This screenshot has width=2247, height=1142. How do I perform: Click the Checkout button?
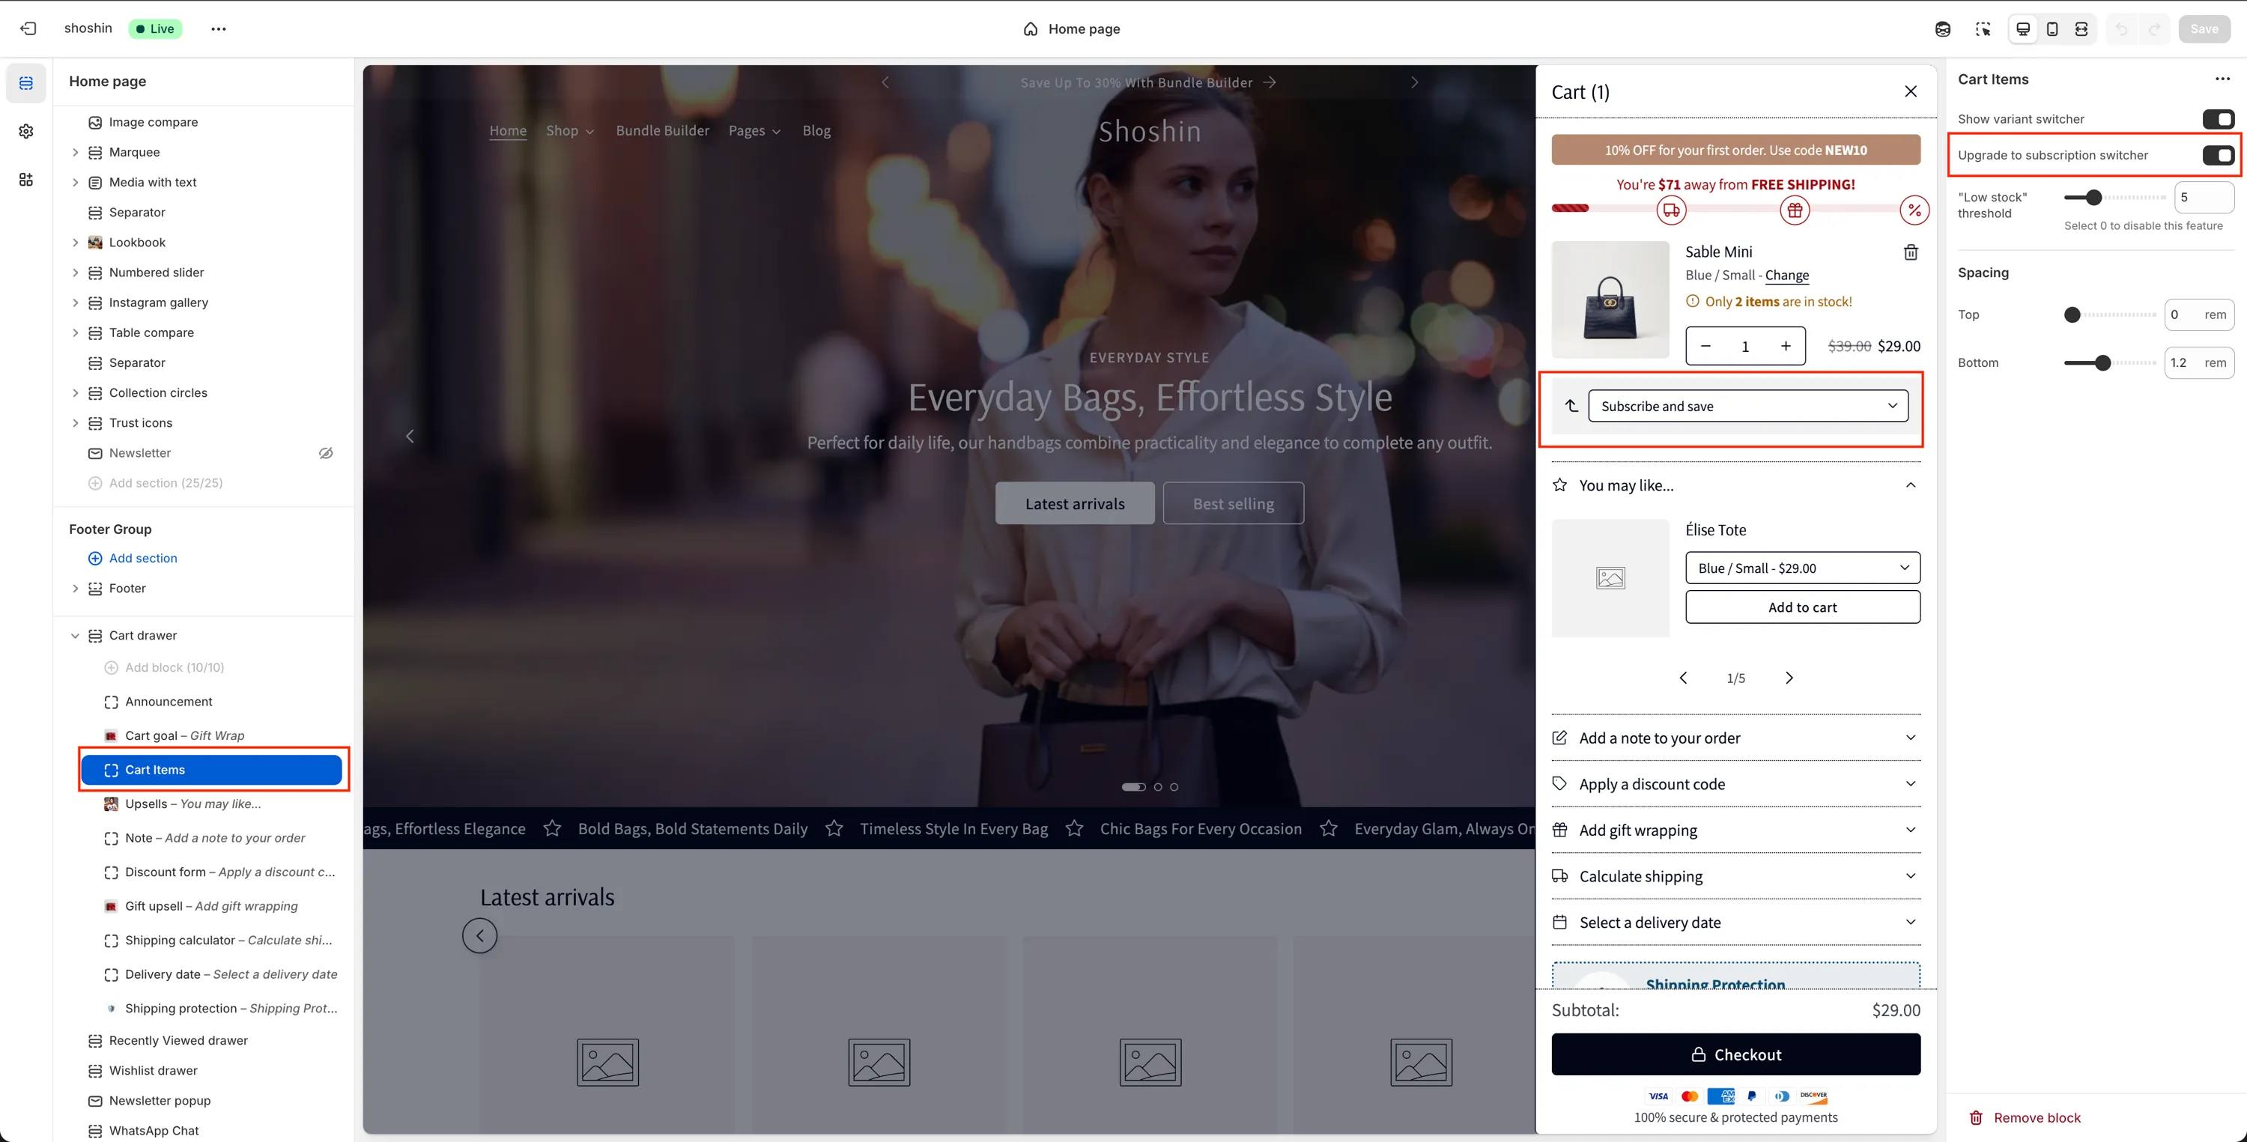click(1735, 1054)
